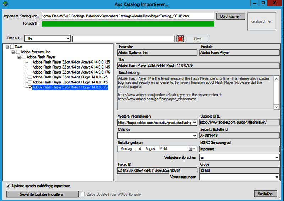Click the Filter button
The width and height of the screenshot is (284, 201).
pyautogui.click(x=197, y=39)
